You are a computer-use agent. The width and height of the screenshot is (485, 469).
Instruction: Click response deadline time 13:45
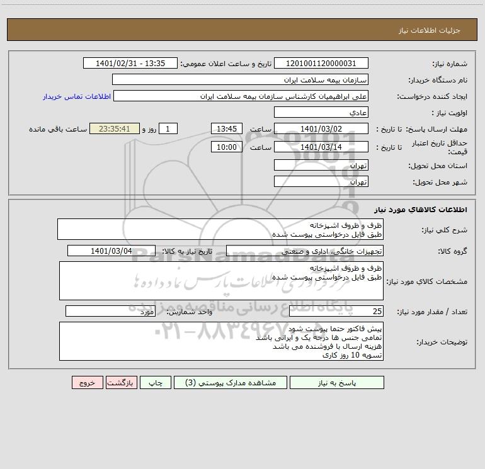tap(226, 129)
